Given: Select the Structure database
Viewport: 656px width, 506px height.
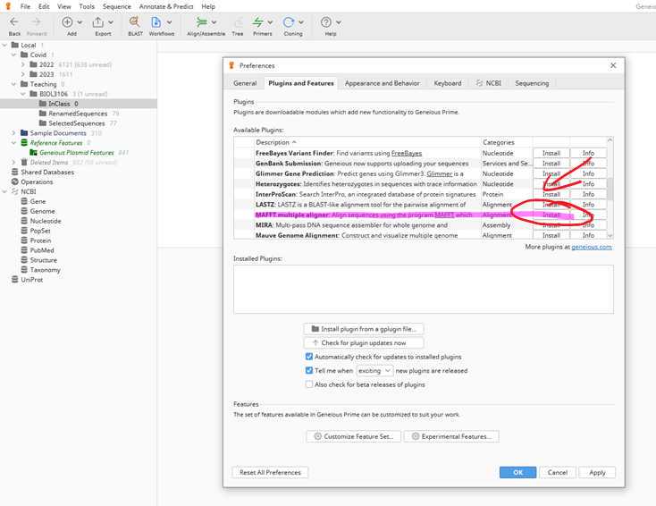Looking at the screenshot, I should tap(44, 260).
